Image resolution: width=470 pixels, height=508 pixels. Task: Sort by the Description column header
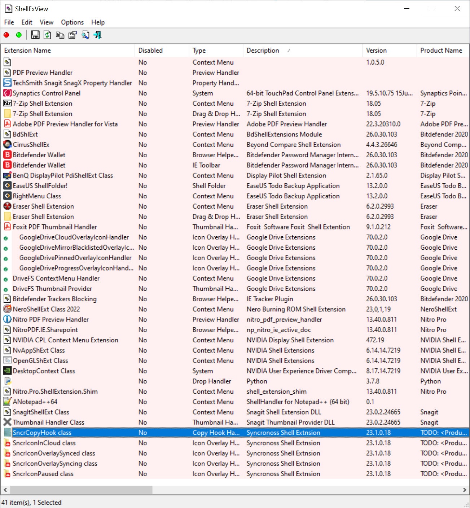[303, 51]
